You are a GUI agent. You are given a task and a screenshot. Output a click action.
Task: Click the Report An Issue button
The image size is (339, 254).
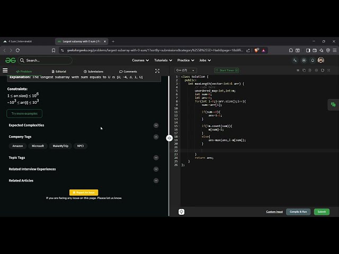(84, 193)
